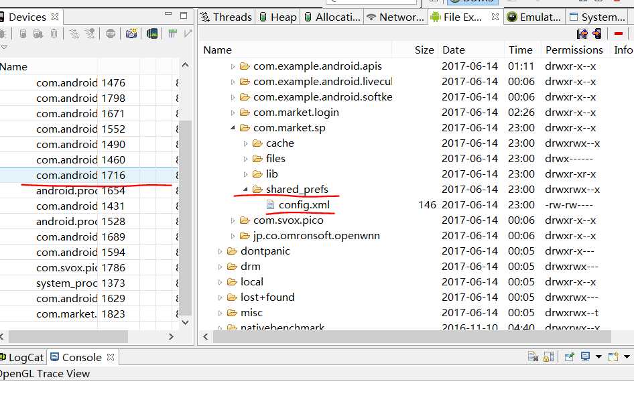Click Stop Process icon
The height and width of the screenshot is (408, 634).
tap(111, 33)
